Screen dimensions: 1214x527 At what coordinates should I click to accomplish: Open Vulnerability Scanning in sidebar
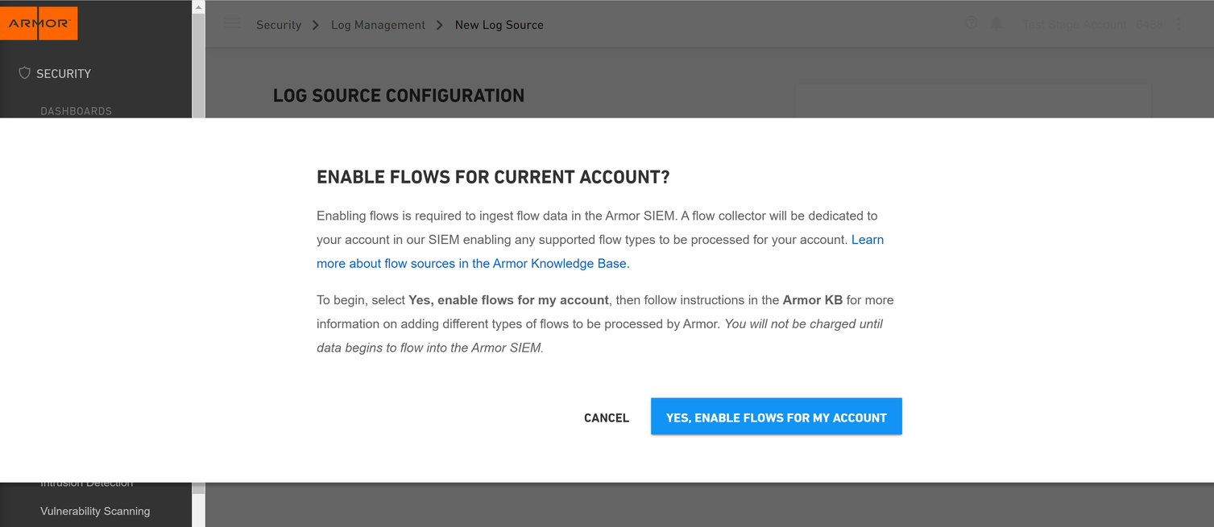(x=95, y=511)
